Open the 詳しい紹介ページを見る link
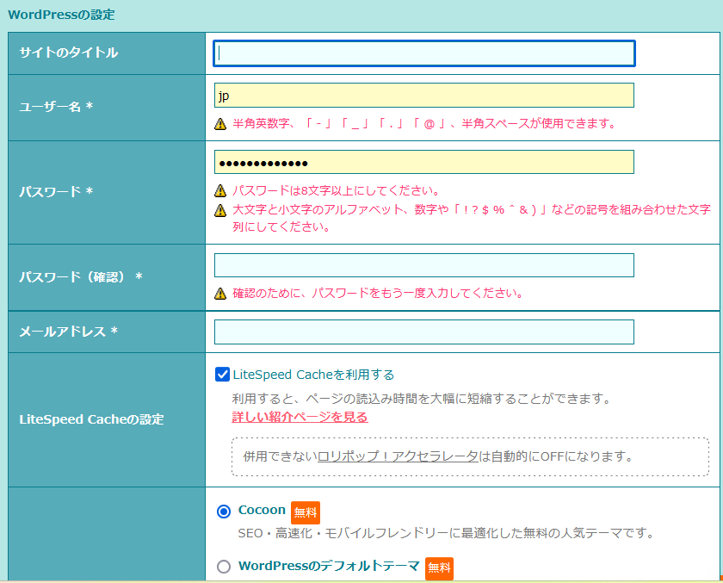 click(x=300, y=417)
